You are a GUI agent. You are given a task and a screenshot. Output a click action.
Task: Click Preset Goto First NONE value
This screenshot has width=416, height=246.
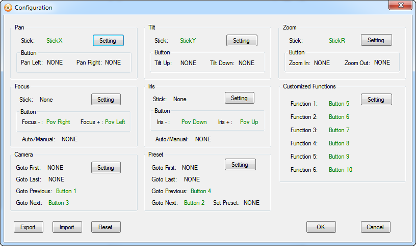point(190,168)
